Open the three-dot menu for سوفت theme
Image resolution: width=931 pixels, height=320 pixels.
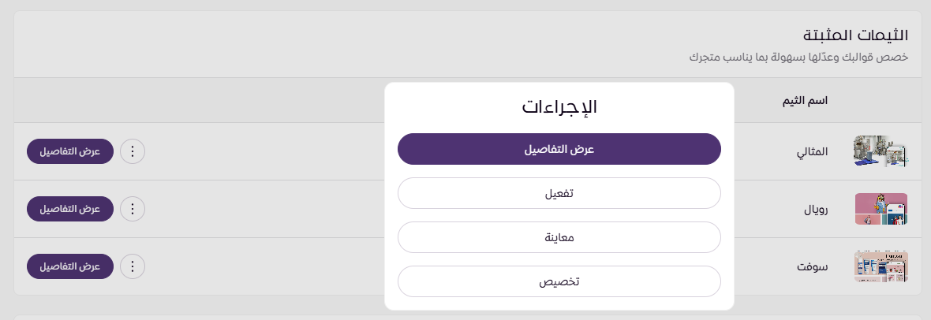pos(133,266)
